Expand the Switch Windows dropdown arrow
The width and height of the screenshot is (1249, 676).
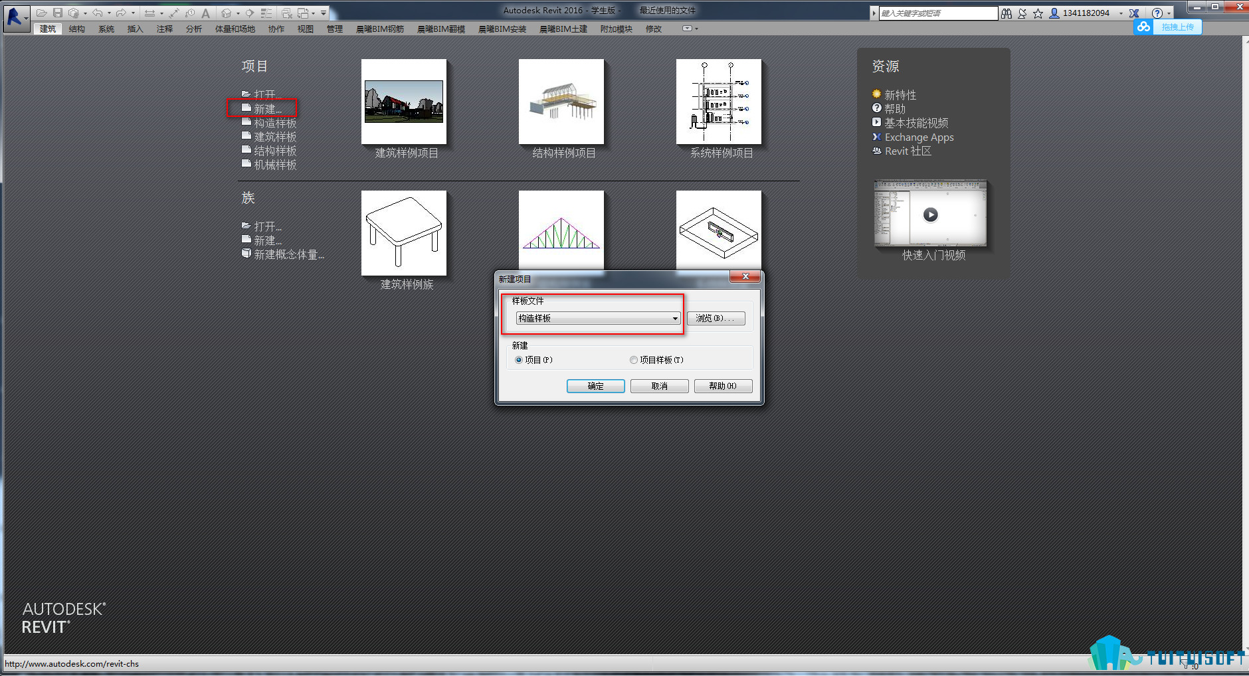[x=314, y=13]
